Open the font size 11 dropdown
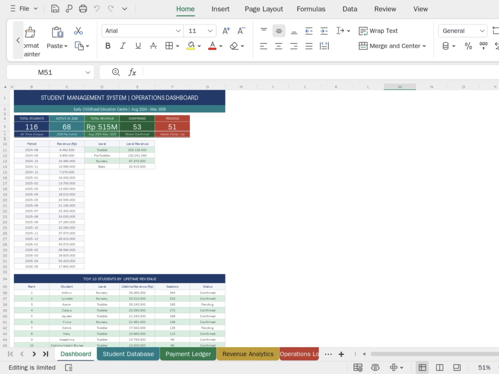The image size is (499, 374). (210, 31)
